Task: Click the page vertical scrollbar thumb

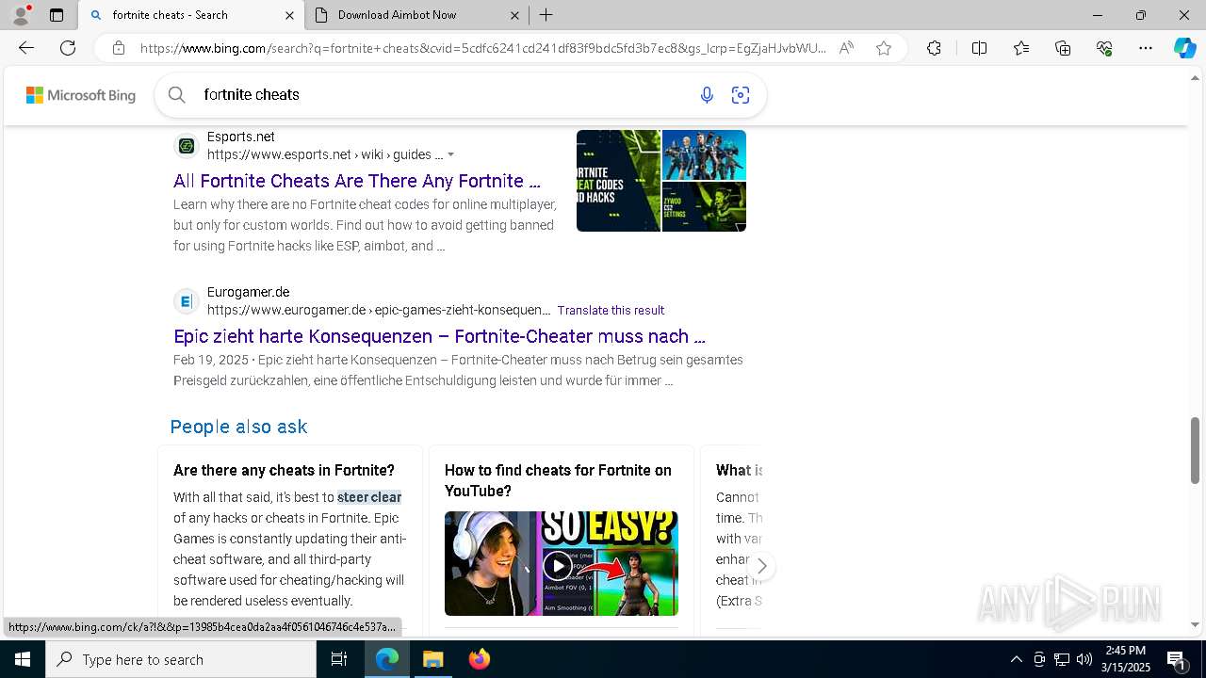Action: click(1196, 450)
